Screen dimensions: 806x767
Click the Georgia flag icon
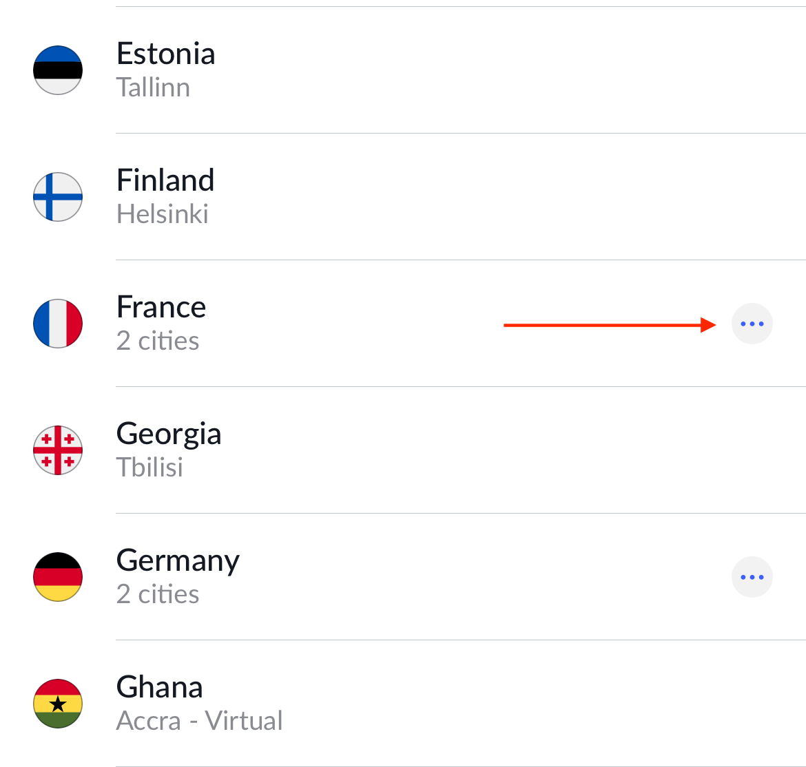[x=58, y=450]
